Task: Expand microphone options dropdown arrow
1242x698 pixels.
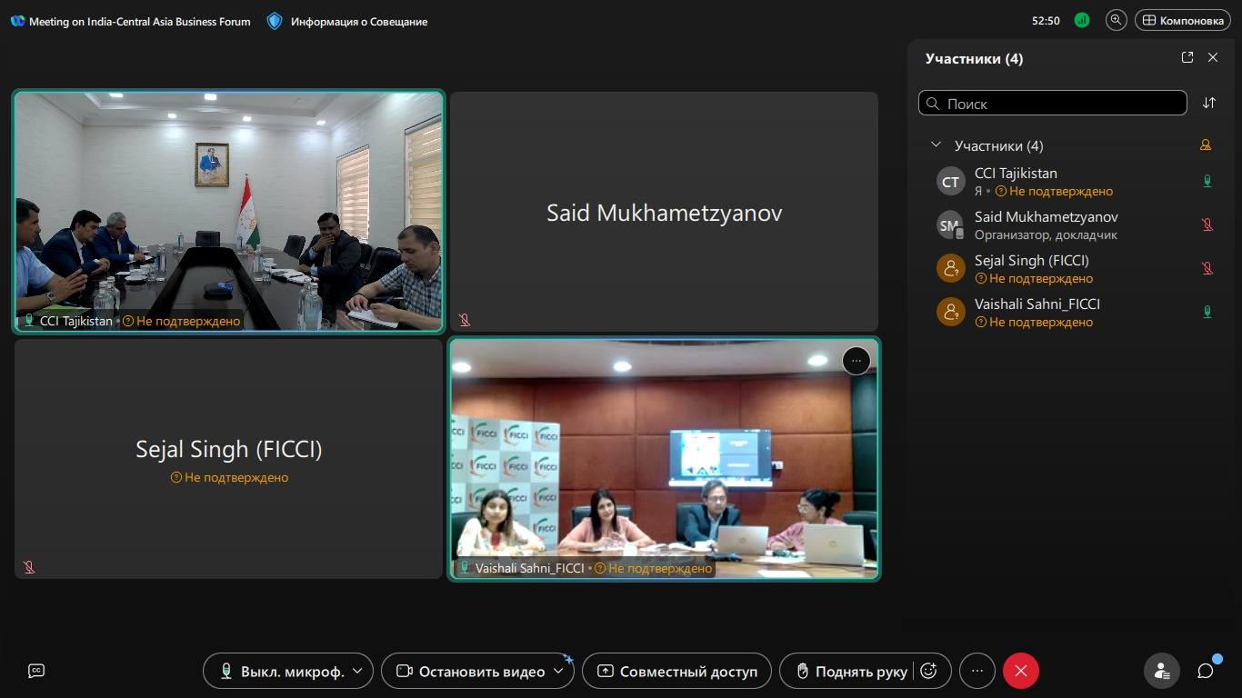Action: (x=357, y=672)
